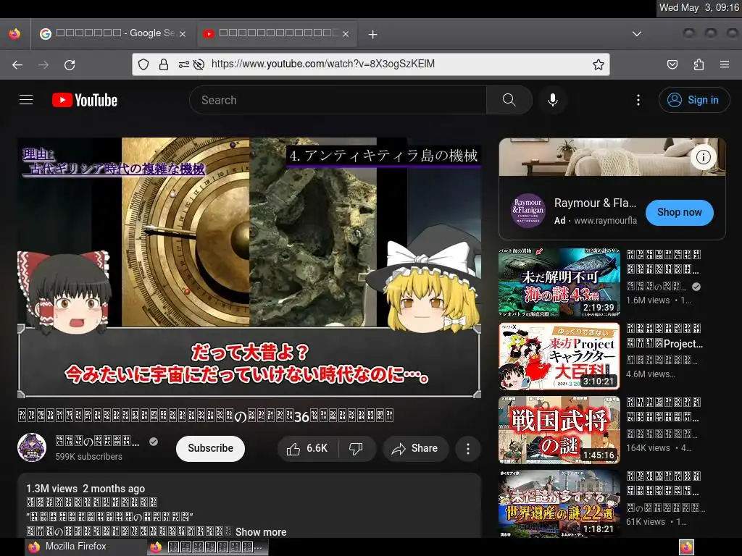
Task: Click the 1.3M views 2 months ago text
Action: (x=86, y=489)
